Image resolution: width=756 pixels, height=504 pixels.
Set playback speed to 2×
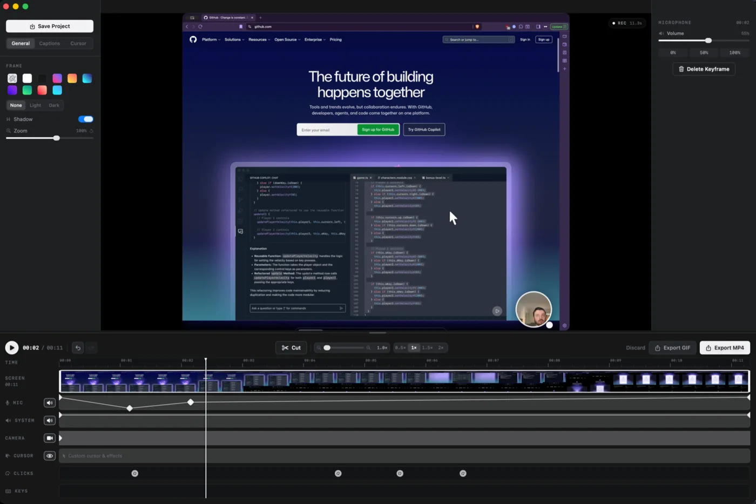[x=441, y=348]
